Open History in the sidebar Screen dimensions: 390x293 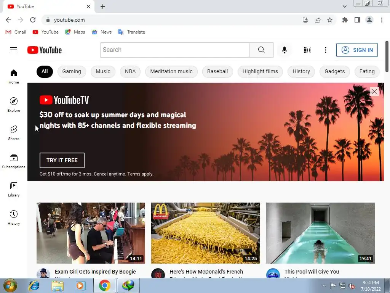[x=14, y=218]
